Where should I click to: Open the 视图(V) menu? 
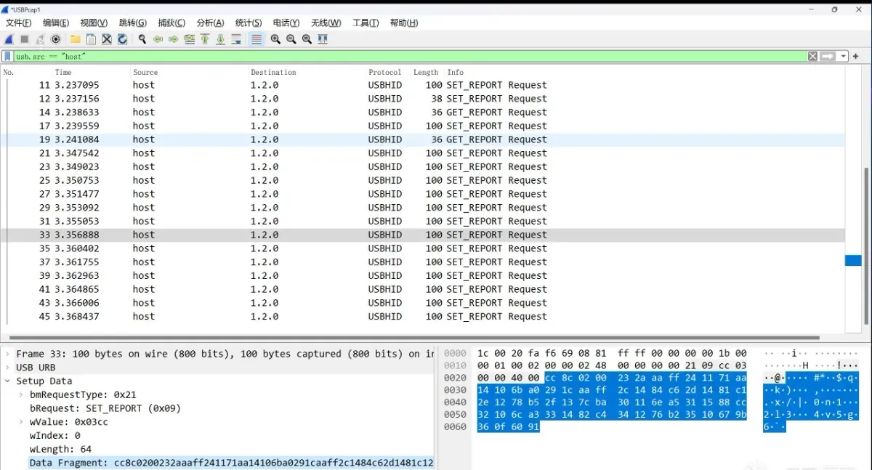tap(94, 23)
